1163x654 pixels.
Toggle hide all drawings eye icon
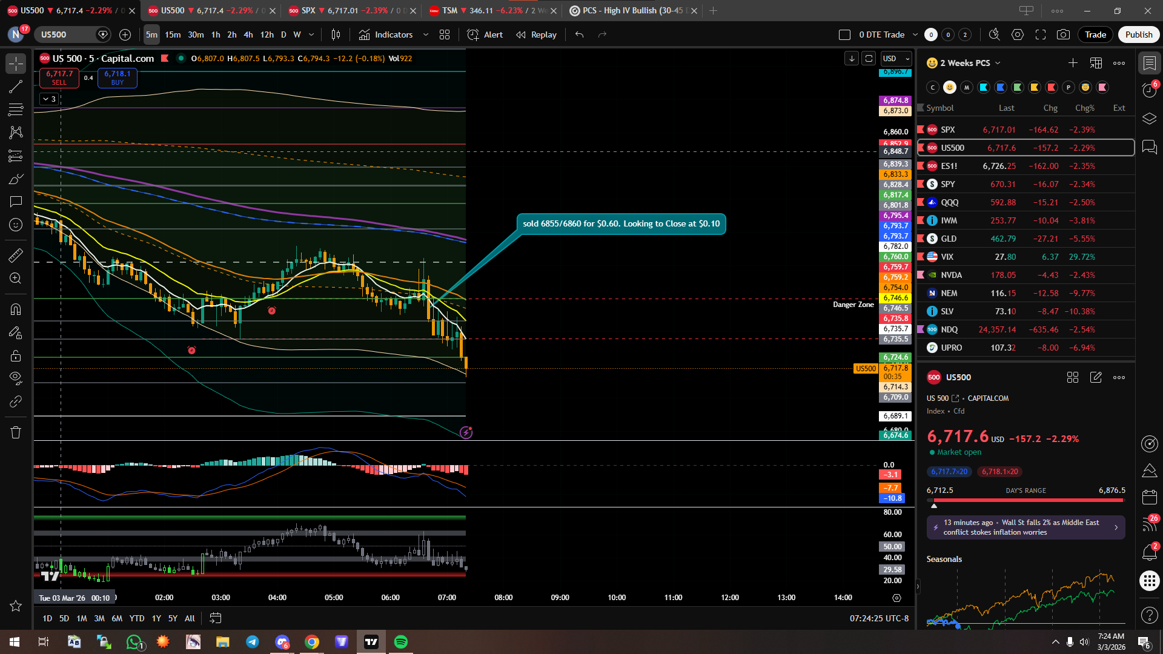tap(16, 378)
